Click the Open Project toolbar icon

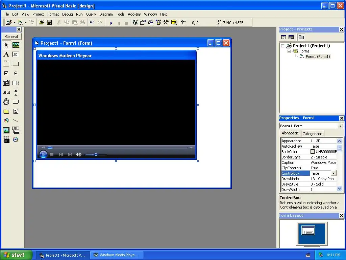(41, 23)
